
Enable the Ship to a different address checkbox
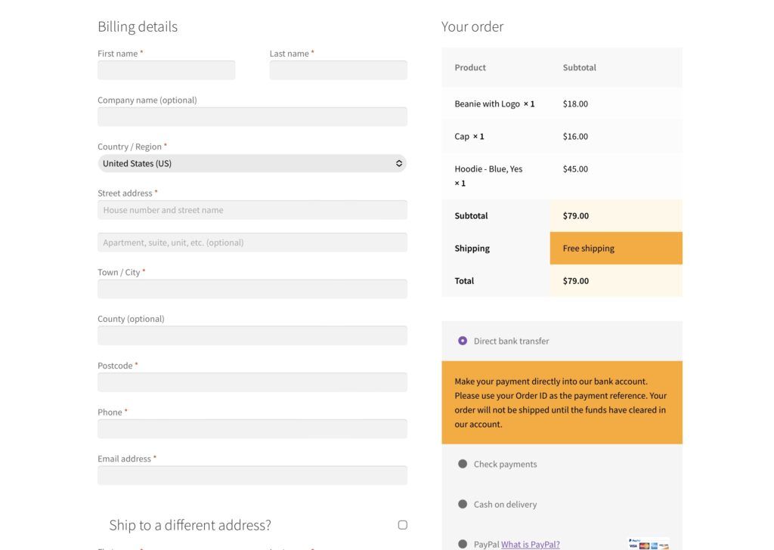[x=403, y=524]
